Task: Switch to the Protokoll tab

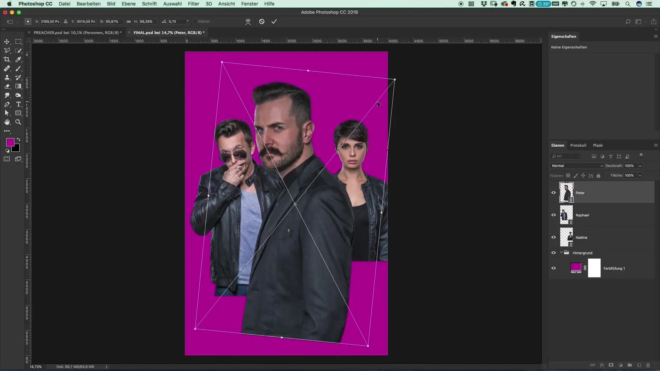Action: 578,145
